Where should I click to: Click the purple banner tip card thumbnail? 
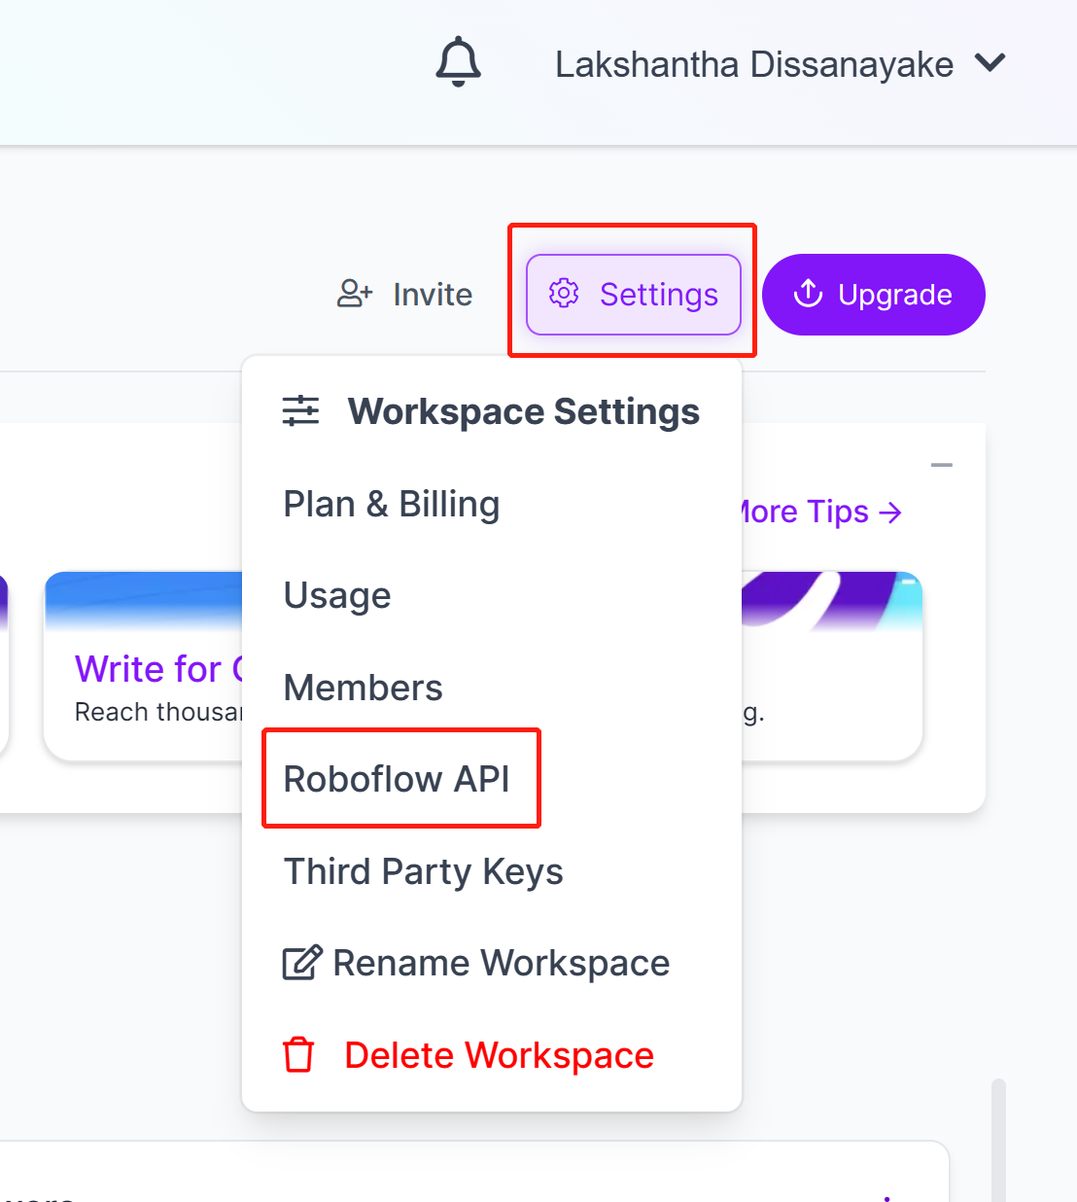pos(831,600)
